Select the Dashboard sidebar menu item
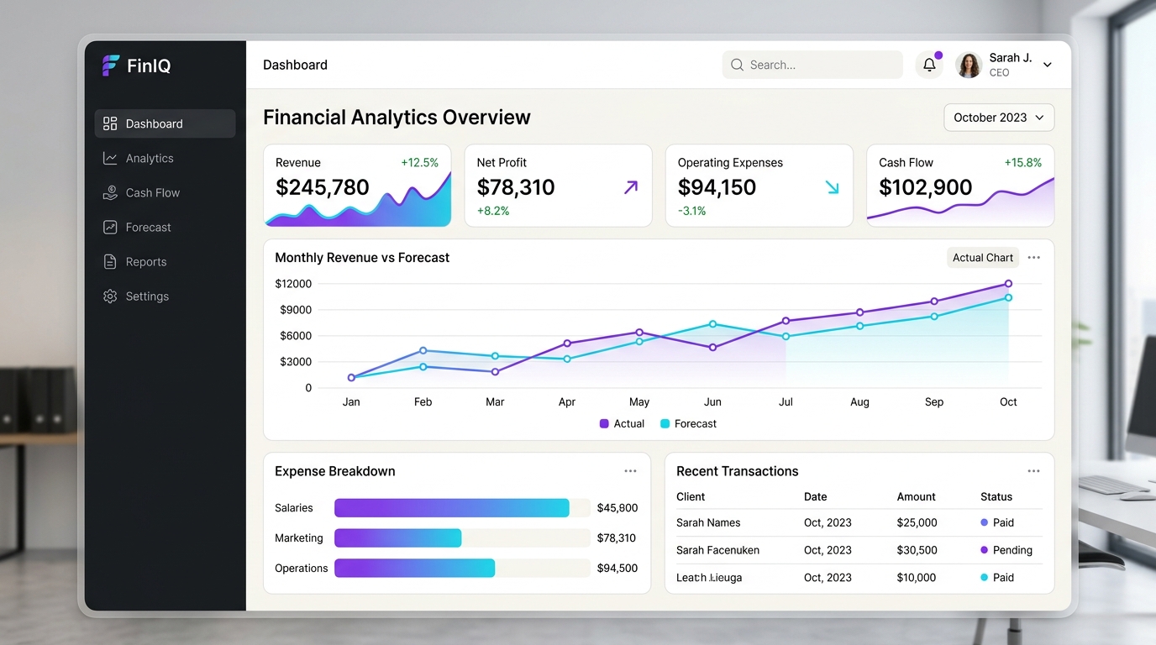 (165, 123)
